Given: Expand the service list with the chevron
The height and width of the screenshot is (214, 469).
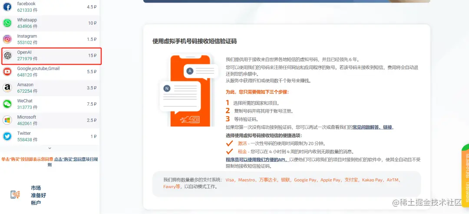Looking at the screenshot, I should (x=50, y=148).
